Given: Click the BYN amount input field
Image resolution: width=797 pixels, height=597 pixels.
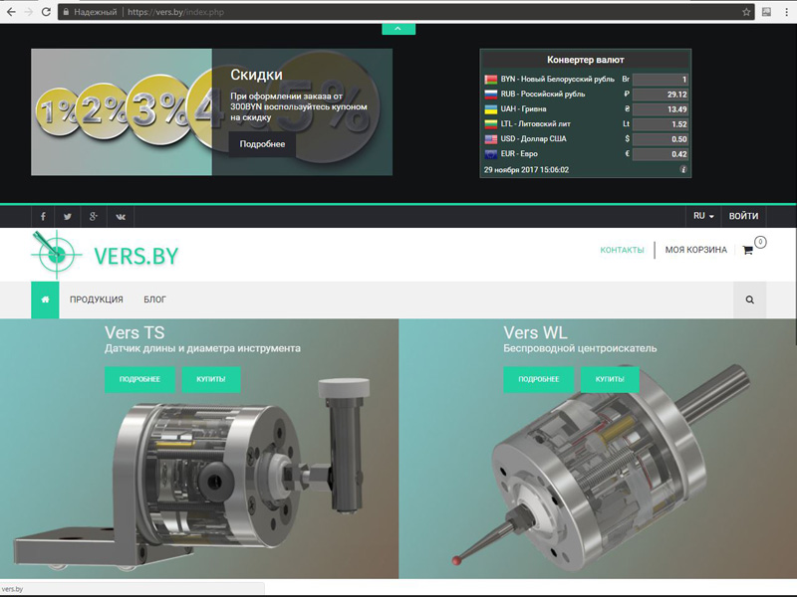Looking at the screenshot, I should pos(661,80).
